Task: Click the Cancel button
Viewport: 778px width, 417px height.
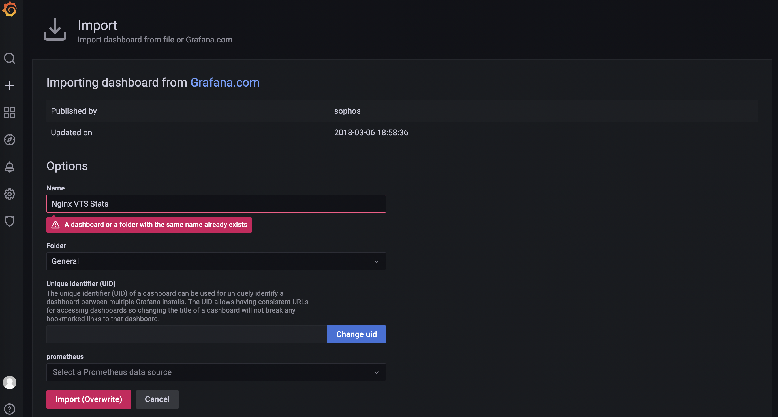Action: (x=157, y=399)
